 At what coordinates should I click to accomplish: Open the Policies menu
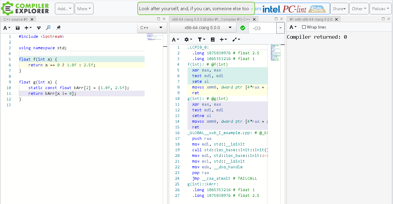[x=380, y=8]
